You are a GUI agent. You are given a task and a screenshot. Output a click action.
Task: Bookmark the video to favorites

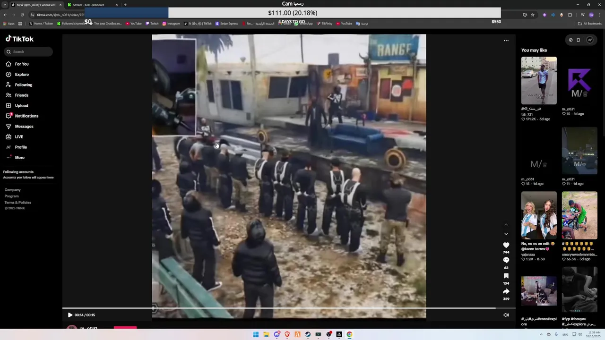coord(506,276)
